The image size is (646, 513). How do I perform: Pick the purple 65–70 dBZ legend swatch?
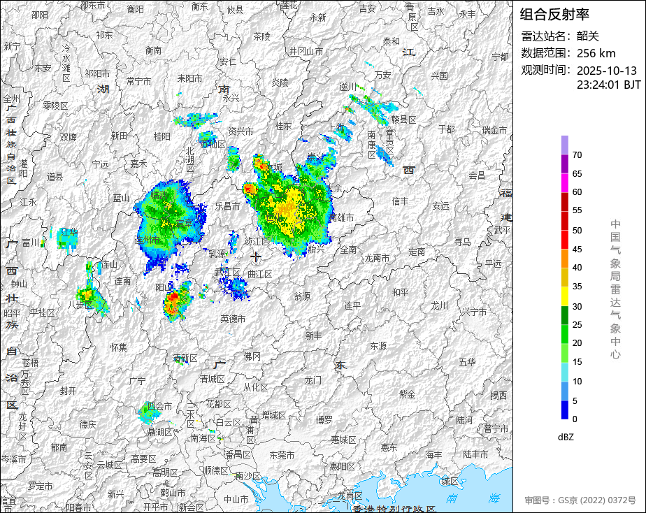point(564,164)
